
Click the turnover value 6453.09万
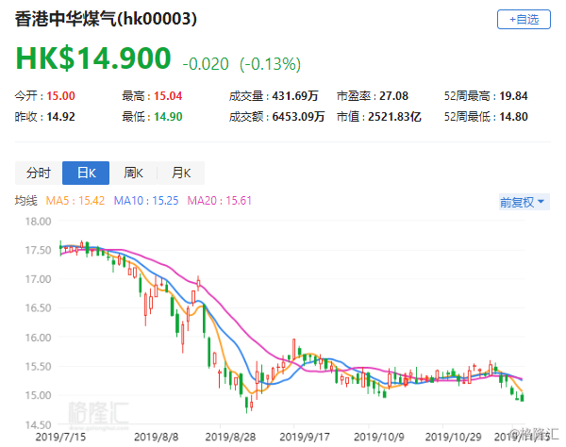coord(298,117)
